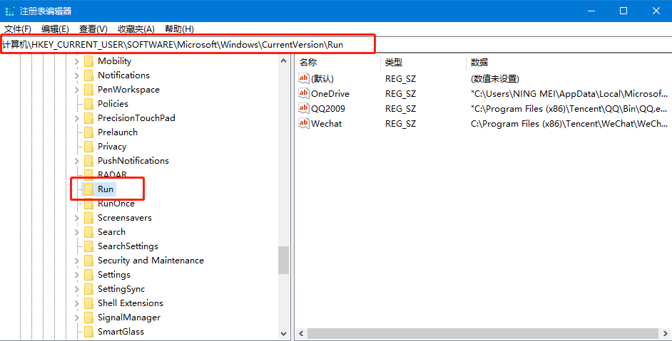Click the Wechat string value icon
Image resolution: width=672 pixels, height=341 pixels.
303,123
